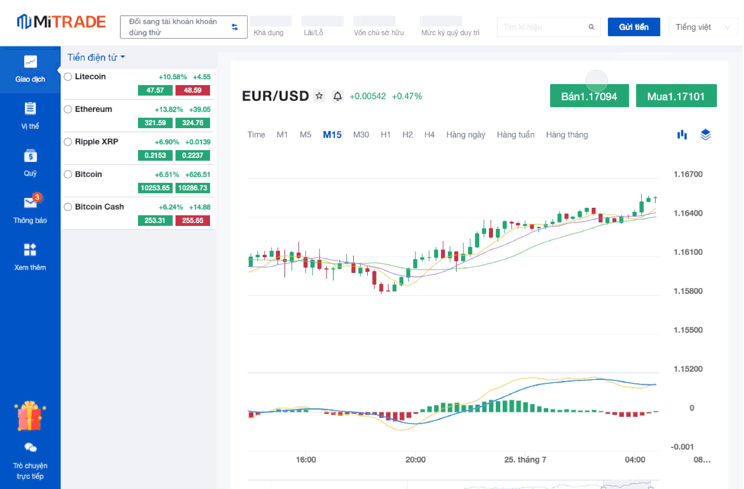Open Thông báo notifications envelope icon
This screenshot has width=744, height=489.
(30, 202)
